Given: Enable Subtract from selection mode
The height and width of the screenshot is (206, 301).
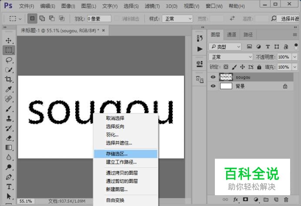Looking at the screenshot, I should 52,18.
